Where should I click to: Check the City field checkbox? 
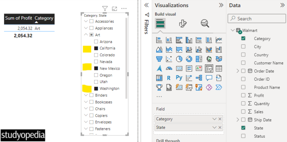(243, 47)
